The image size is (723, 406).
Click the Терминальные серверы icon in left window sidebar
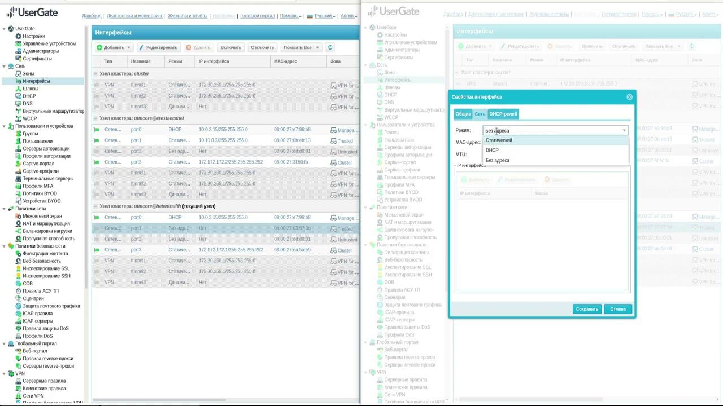click(19, 179)
